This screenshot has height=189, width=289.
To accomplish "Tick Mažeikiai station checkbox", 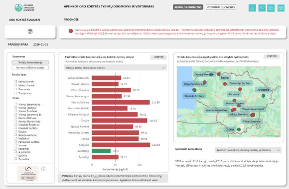I will click(15, 138).
